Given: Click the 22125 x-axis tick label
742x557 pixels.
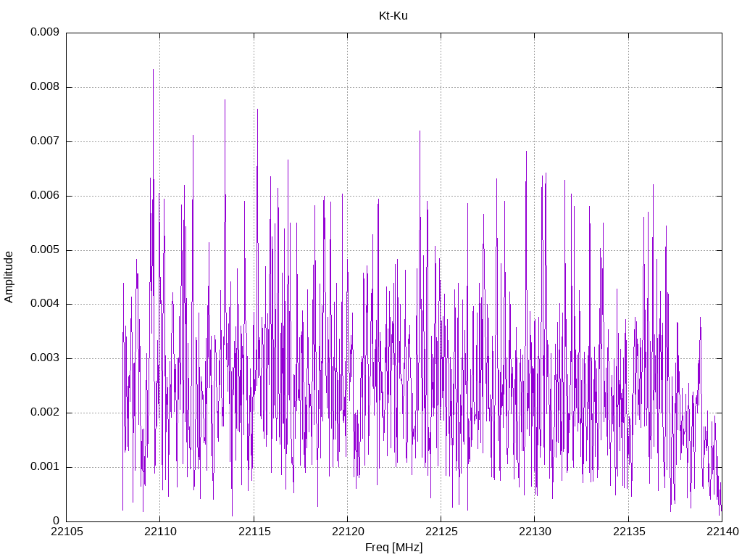Looking at the screenshot, I should pos(441,532).
